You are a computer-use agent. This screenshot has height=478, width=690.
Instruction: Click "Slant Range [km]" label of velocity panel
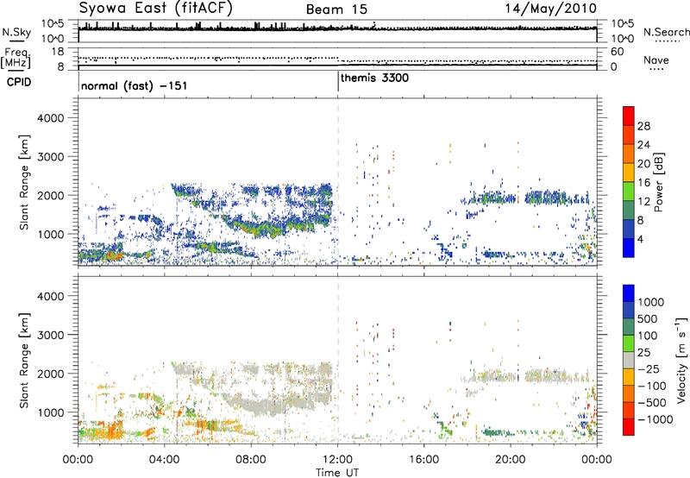(x=24, y=361)
